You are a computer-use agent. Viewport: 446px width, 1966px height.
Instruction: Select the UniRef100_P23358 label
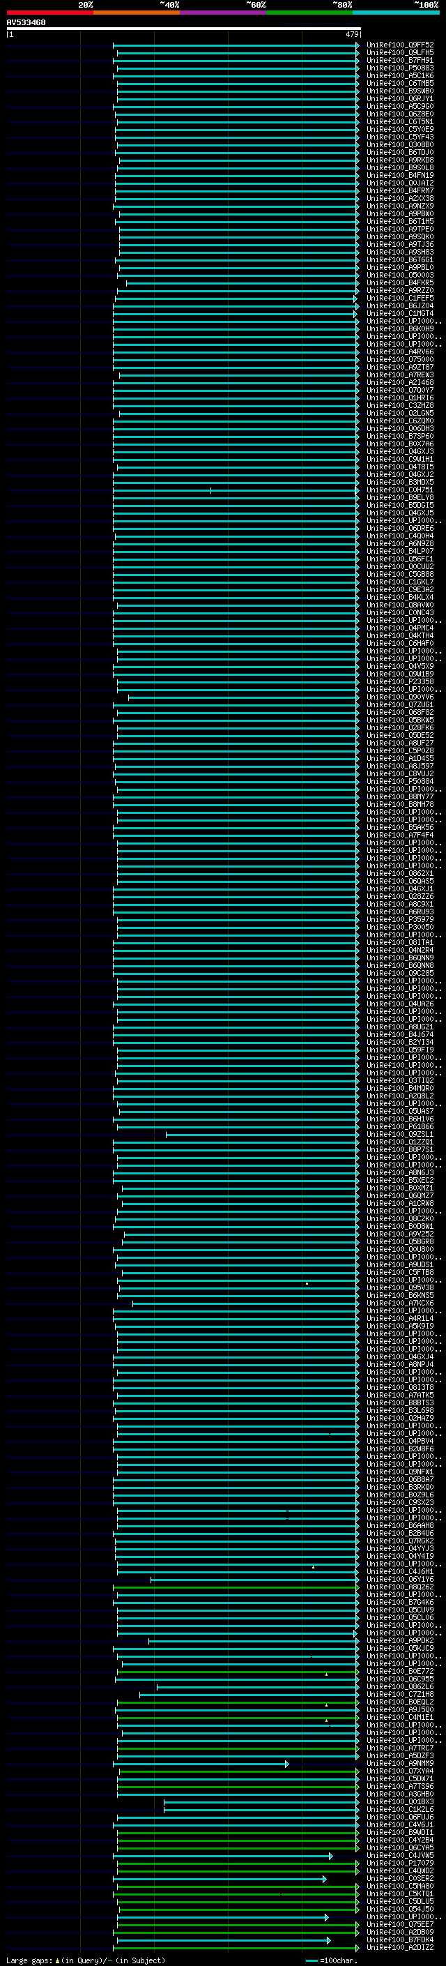click(400, 681)
